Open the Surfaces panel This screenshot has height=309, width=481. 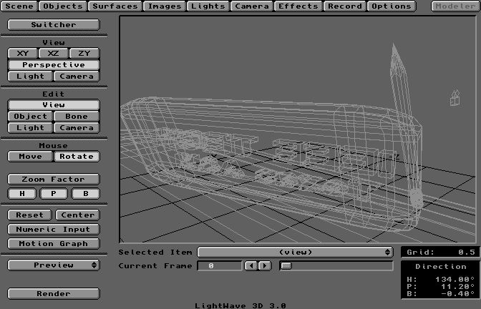(x=115, y=6)
